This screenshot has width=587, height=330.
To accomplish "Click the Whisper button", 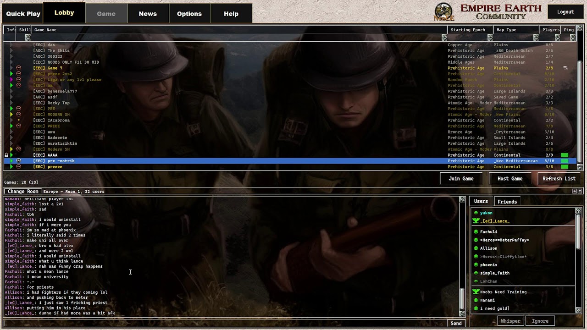I will (510, 321).
